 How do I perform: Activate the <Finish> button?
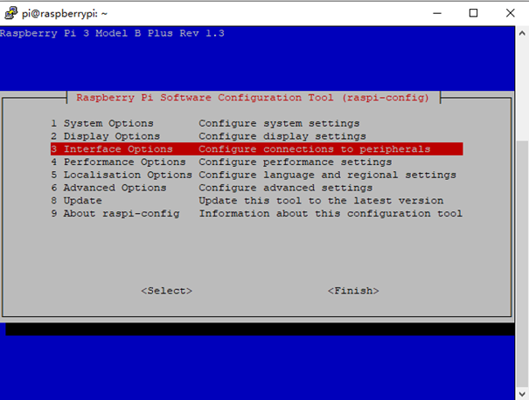tap(353, 291)
